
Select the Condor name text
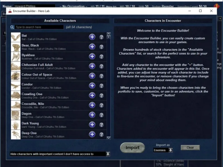pos(27,84)
